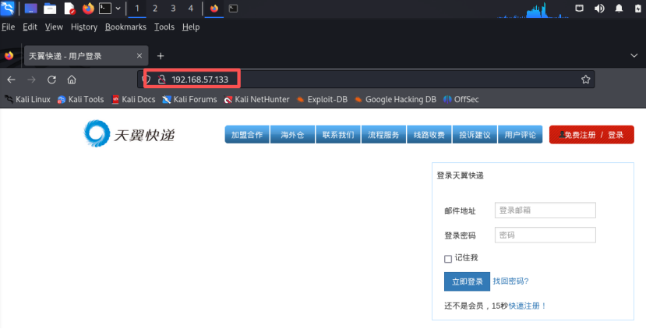Open the File menu
646x329 pixels.
(9, 27)
